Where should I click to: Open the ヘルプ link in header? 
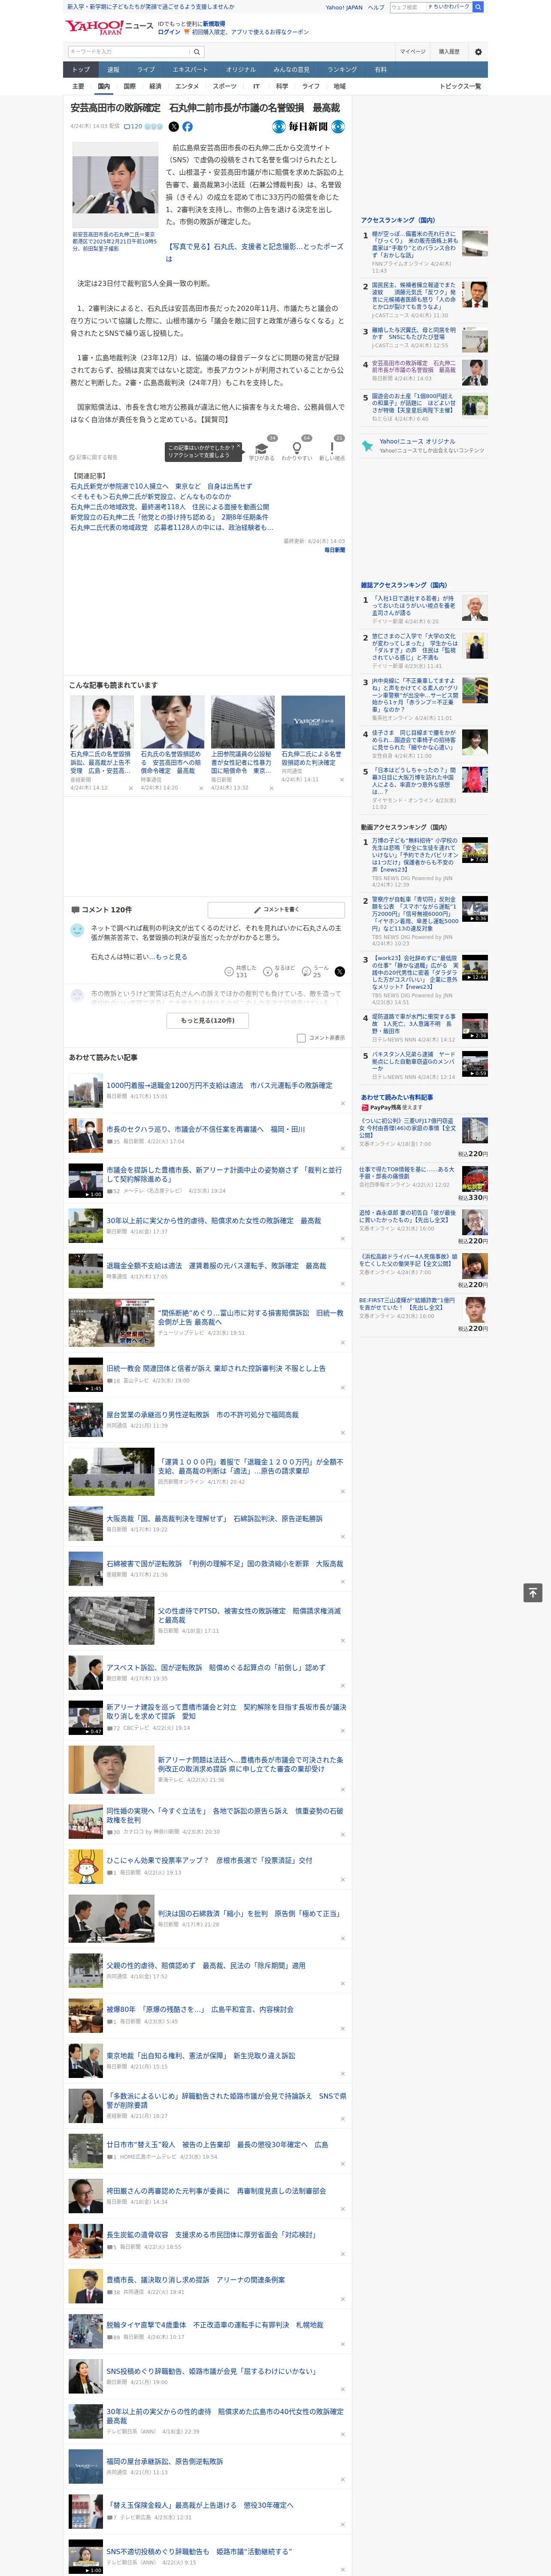(376, 7)
